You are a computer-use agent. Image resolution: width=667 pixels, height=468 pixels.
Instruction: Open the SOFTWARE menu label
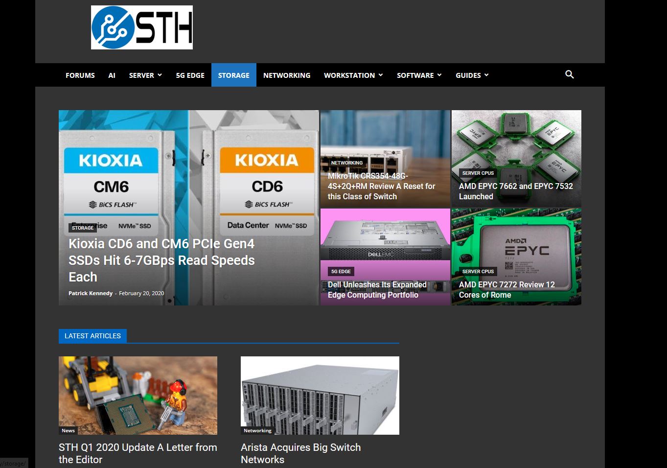(415, 75)
